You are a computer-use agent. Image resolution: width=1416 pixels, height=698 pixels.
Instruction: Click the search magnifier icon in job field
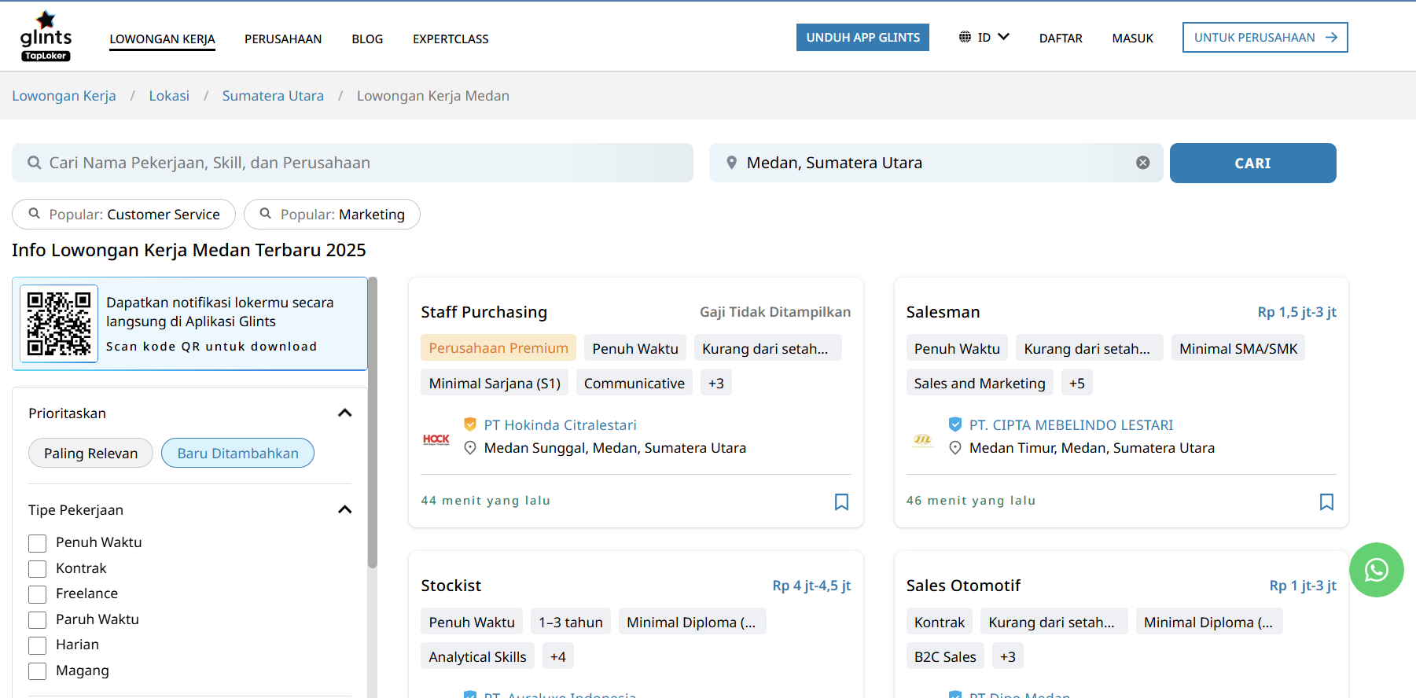[x=35, y=163]
